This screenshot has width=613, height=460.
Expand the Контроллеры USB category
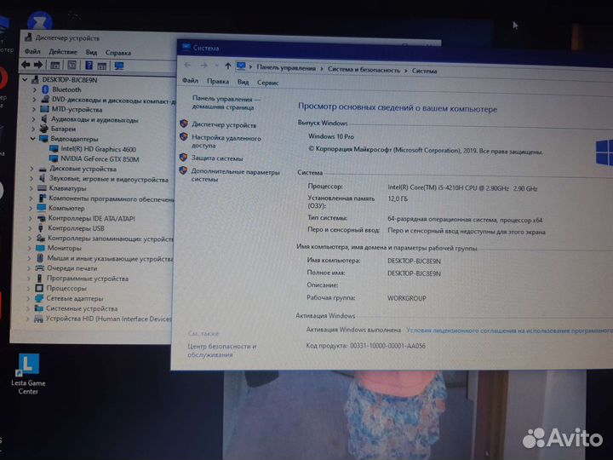[x=30, y=228]
